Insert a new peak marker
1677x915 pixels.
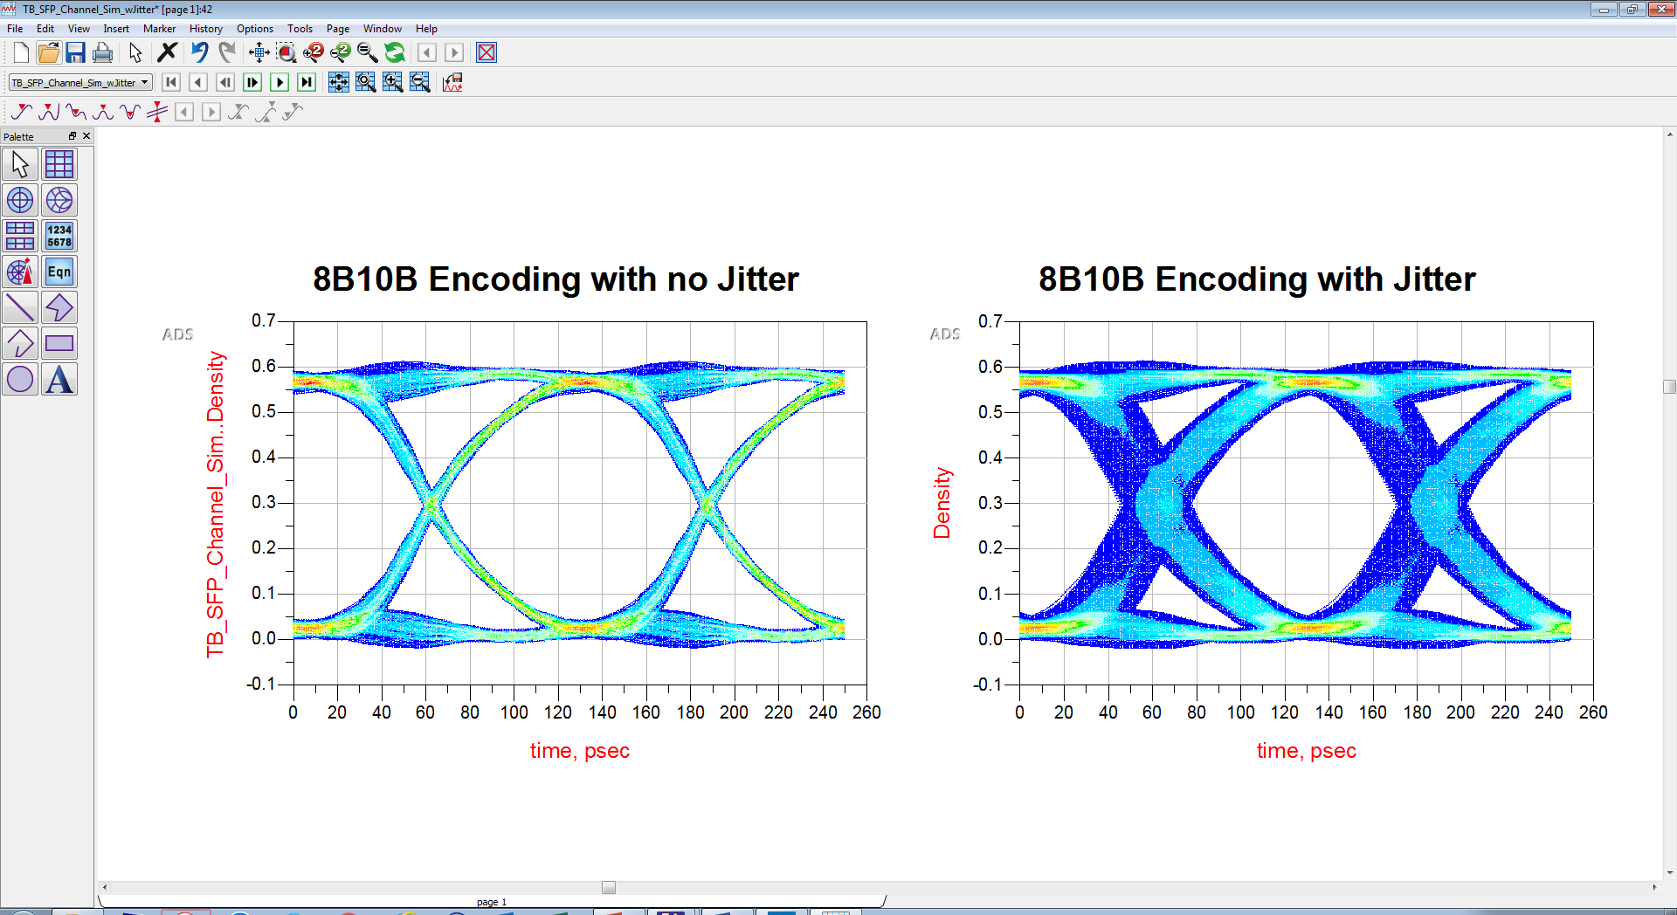click(x=49, y=112)
